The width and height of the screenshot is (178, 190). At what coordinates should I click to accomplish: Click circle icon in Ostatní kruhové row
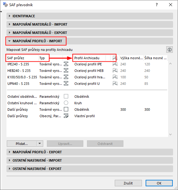click(66, 103)
